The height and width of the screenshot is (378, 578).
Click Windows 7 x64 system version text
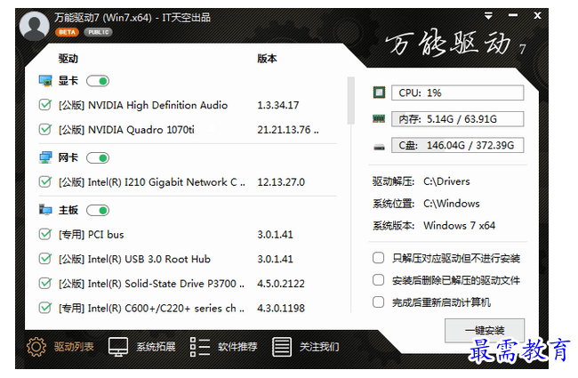460,225
